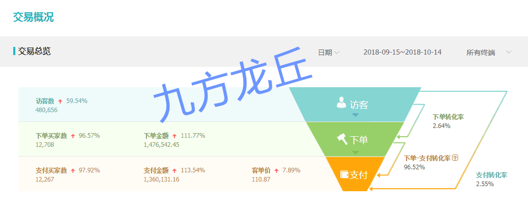This screenshot has width=528, height=205.
Task: Click the visitor person icon in funnel
Action: (341, 102)
